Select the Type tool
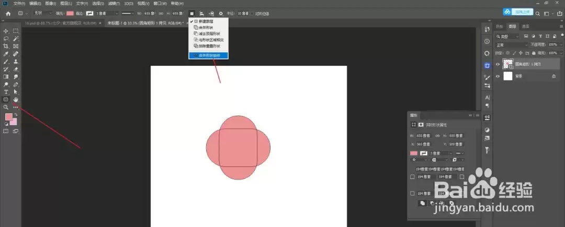The width and height of the screenshot is (565, 227). (x=6, y=92)
